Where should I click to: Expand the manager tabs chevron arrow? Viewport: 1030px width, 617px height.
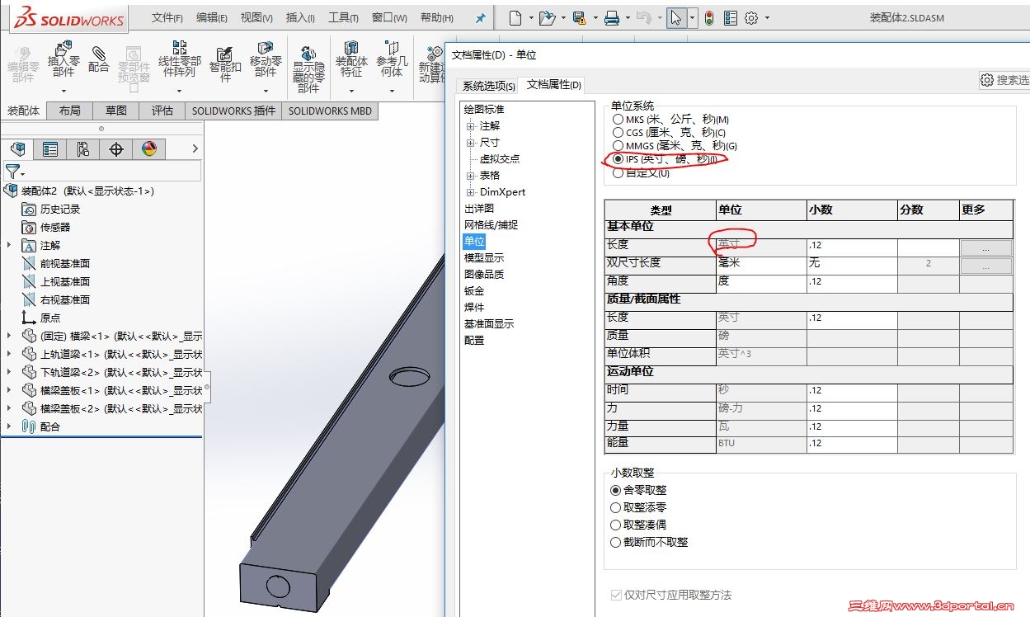[195, 148]
